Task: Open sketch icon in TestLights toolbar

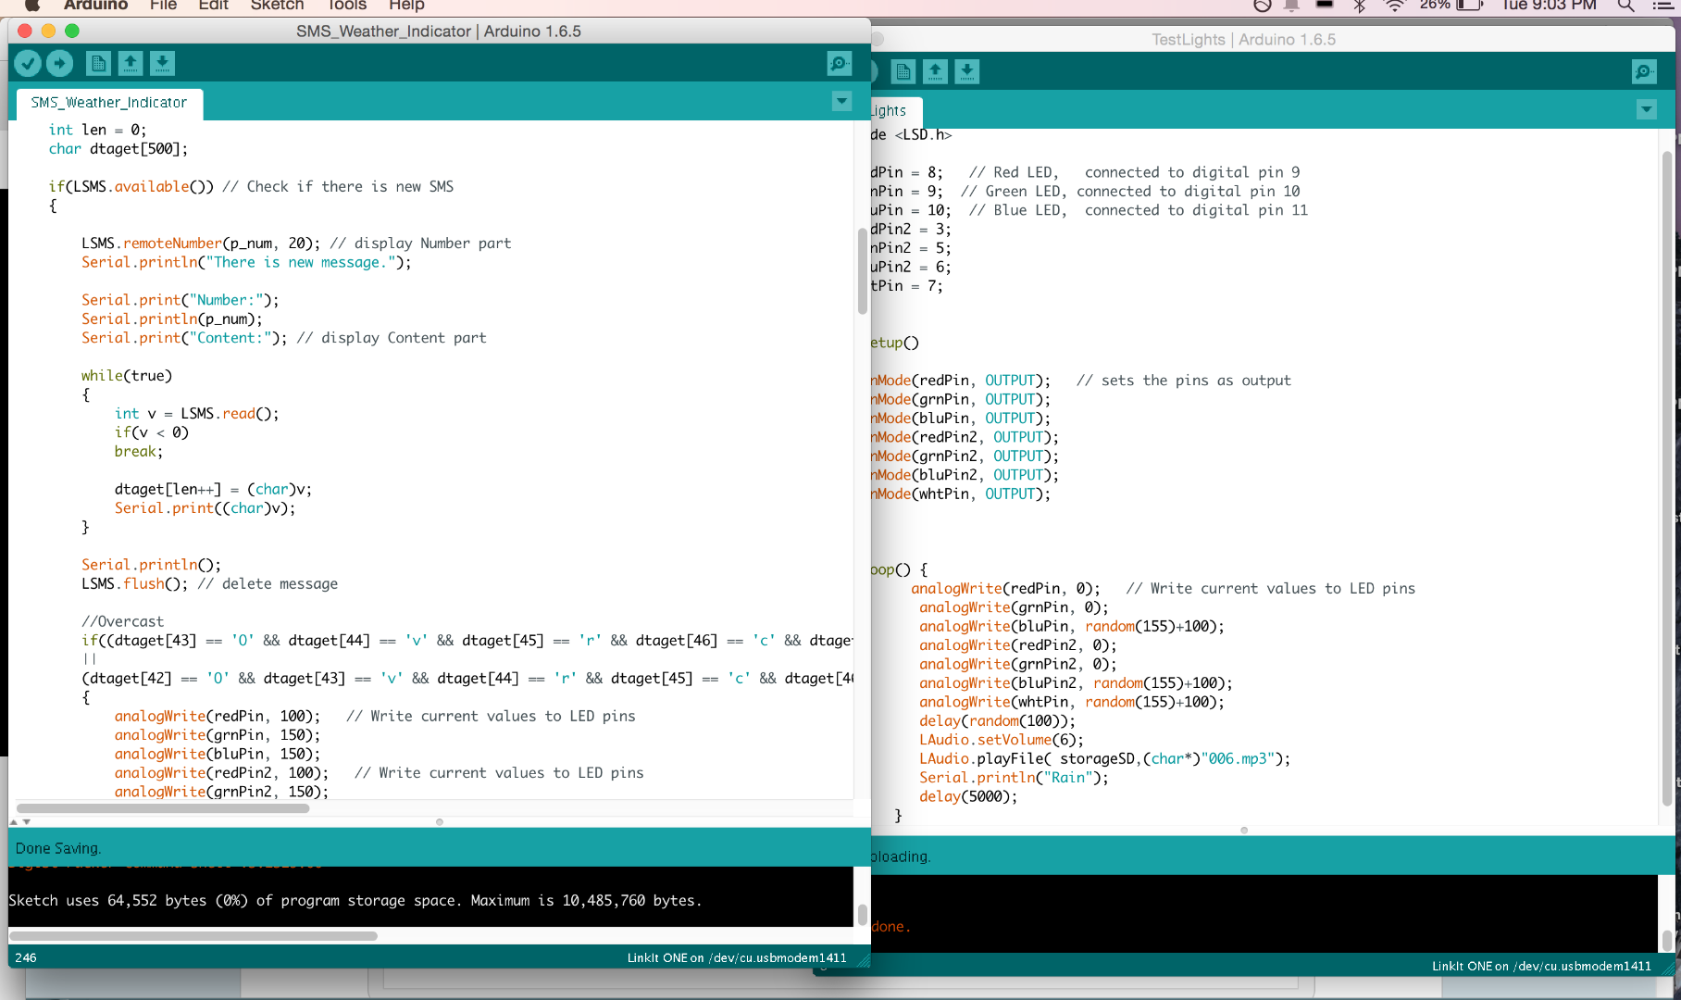Action: (936, 71)
